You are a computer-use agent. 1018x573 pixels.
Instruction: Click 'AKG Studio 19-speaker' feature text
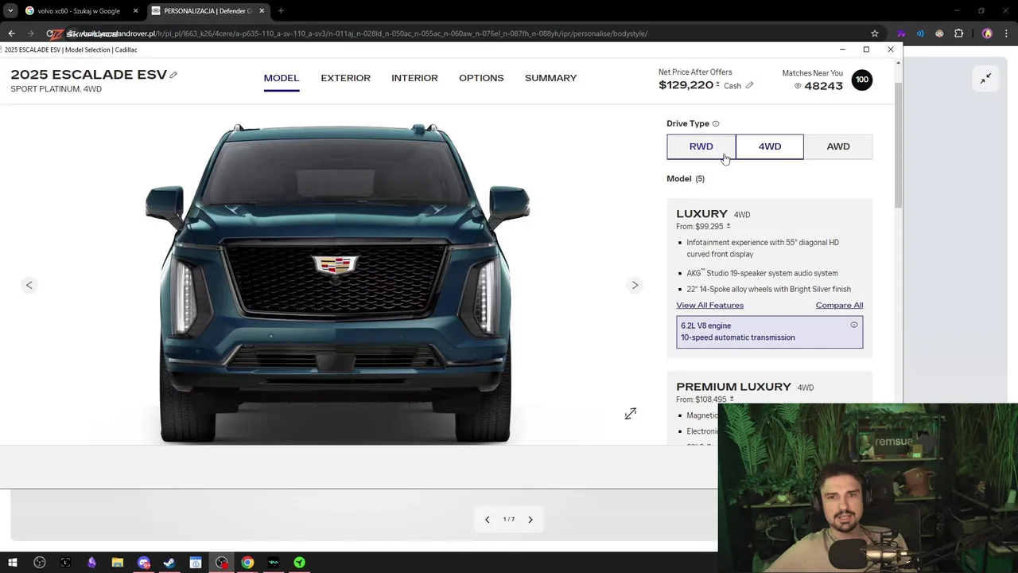pos(762,273)
